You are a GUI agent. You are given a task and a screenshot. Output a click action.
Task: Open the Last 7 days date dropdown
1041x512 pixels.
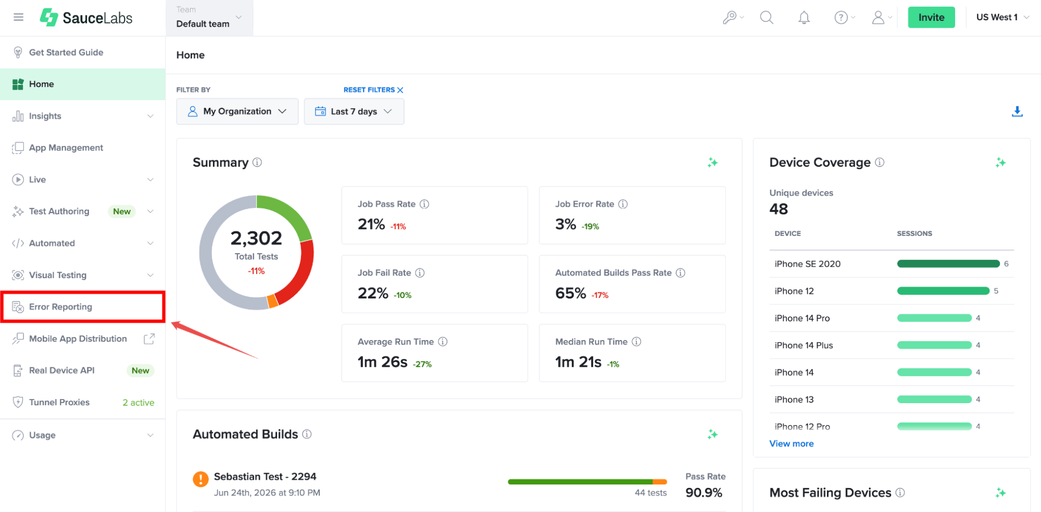[x=354, y=111]
